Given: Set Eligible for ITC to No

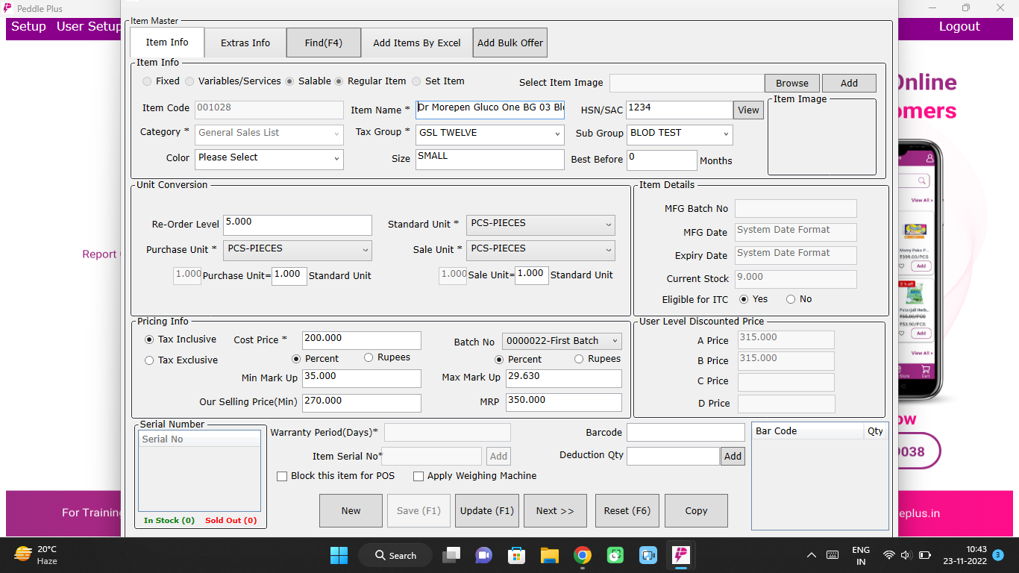Looking at the screenshot, I should pos(789,298).
